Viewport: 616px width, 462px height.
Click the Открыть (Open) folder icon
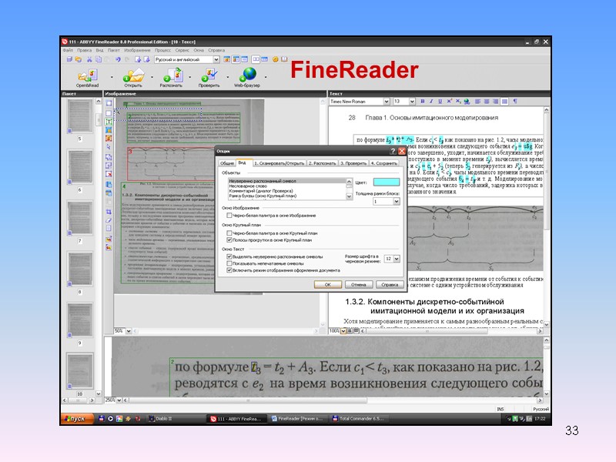pyautogui.click(x=133, y=75)
